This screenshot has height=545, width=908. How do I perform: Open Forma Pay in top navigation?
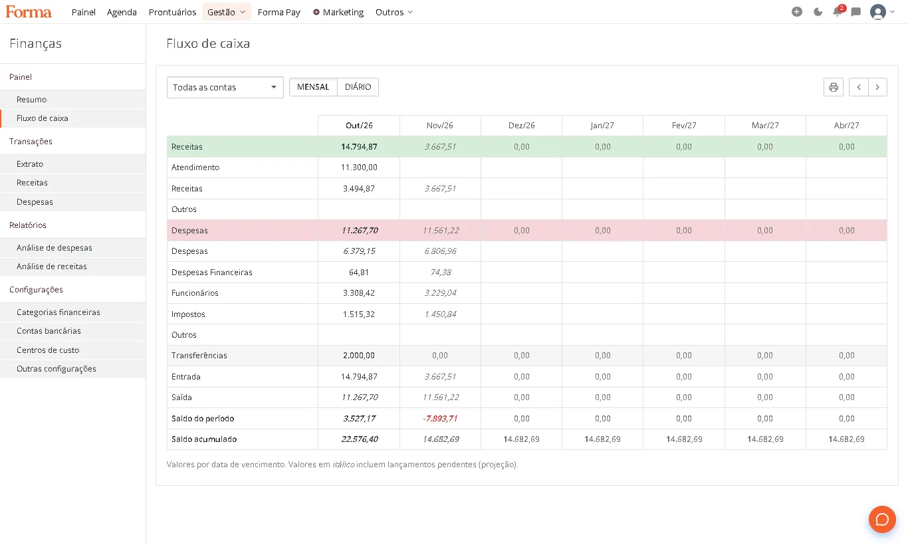279,12
